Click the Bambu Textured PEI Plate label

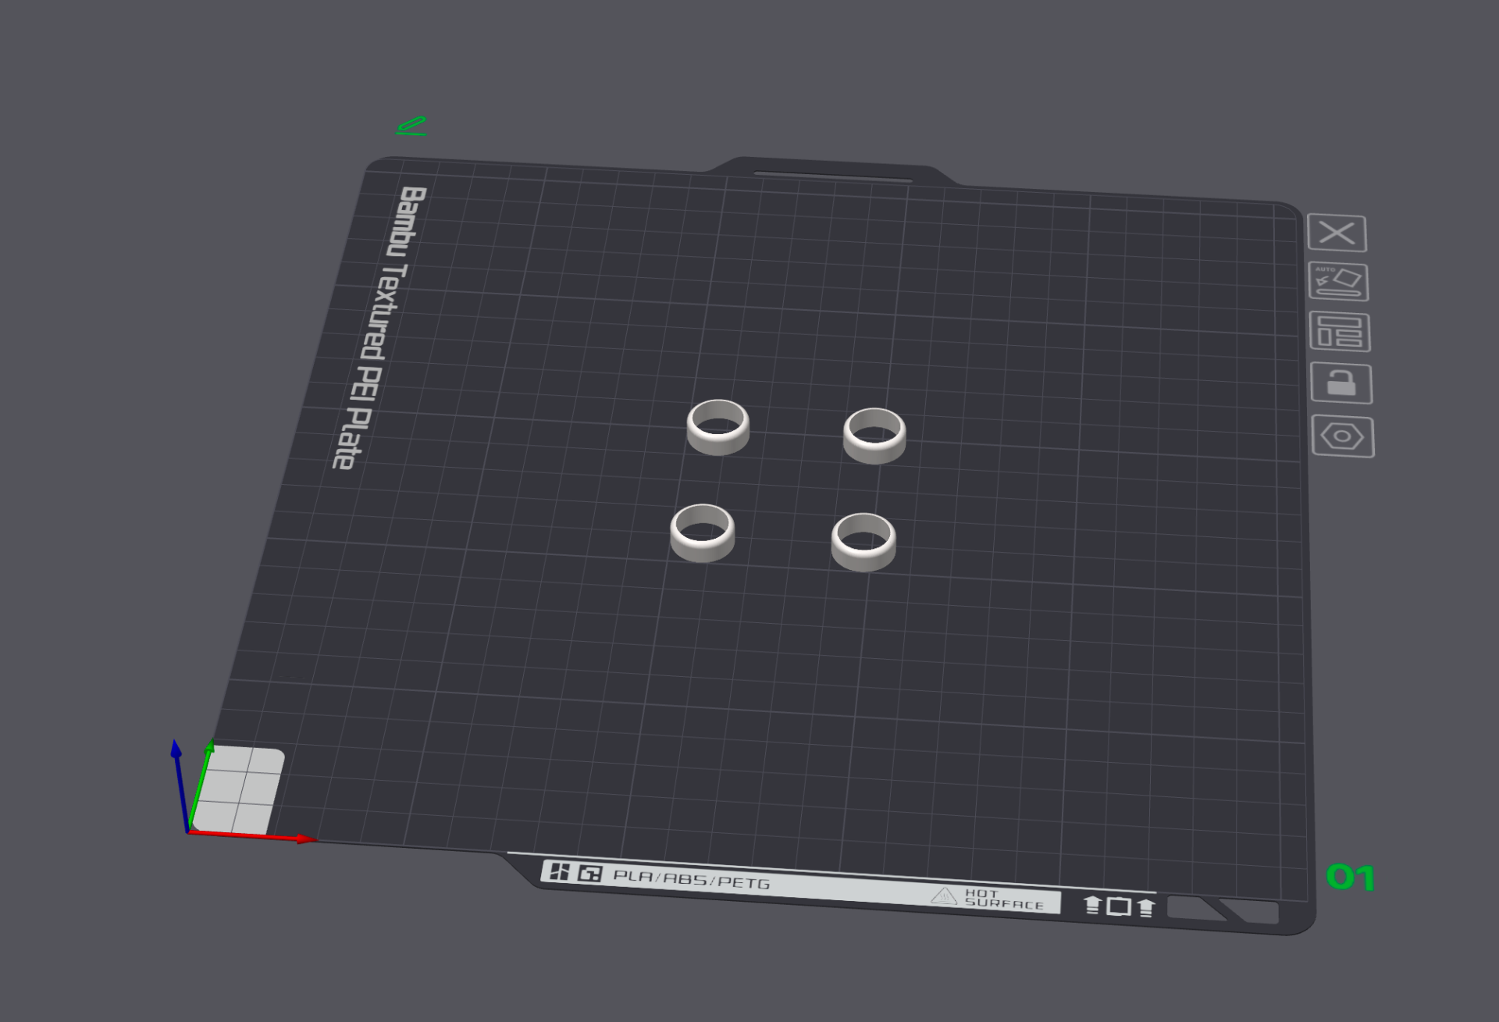pyautogui.click(x=379, y=328)
